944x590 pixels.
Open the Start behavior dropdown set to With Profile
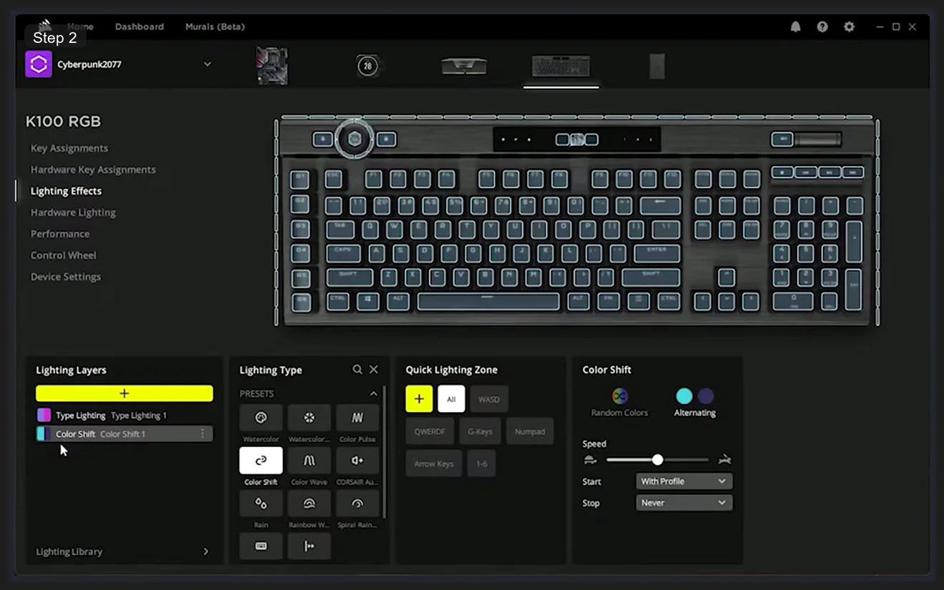coord(683,481)
